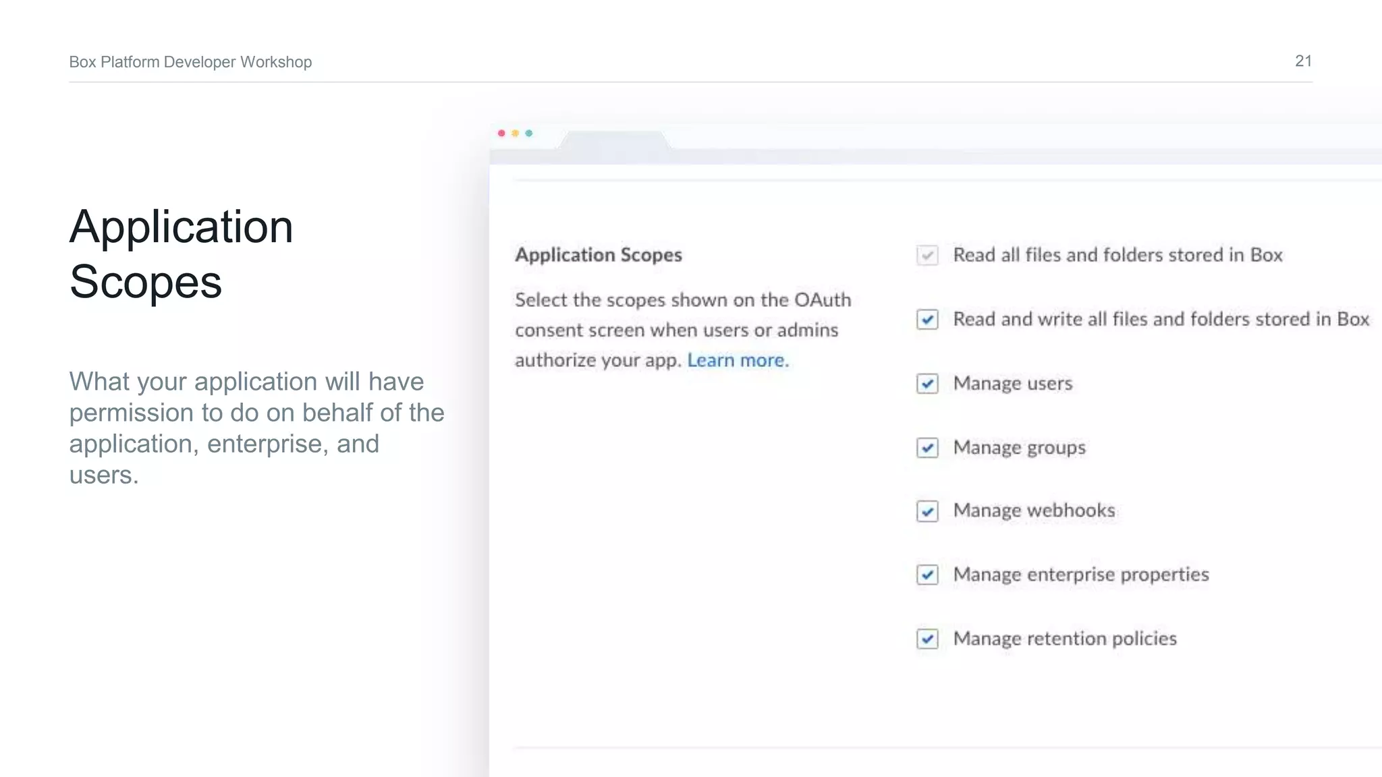Click the 'Application Scopes' section heading
1382x777 pixels.
(x=599, y=255)
